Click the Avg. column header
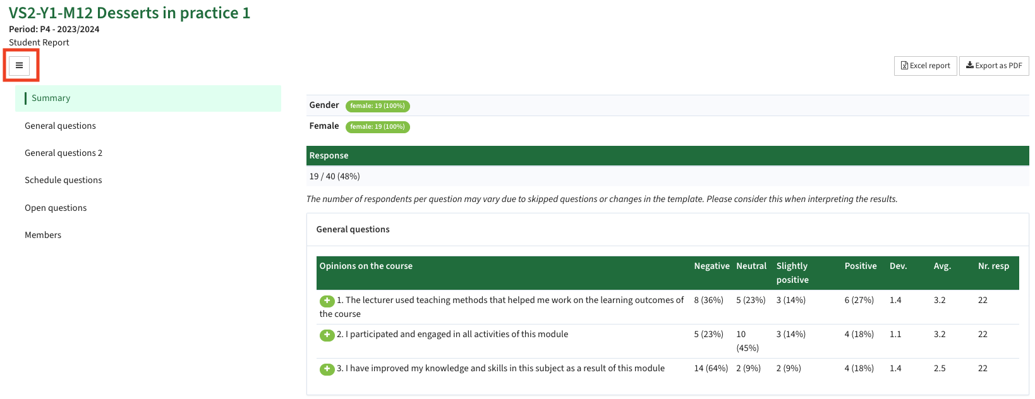Screen dimensions: 1035x399 click(942, 266)
